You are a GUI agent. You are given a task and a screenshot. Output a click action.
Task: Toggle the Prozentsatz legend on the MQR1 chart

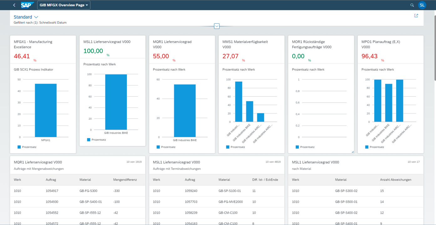[157, 146]
